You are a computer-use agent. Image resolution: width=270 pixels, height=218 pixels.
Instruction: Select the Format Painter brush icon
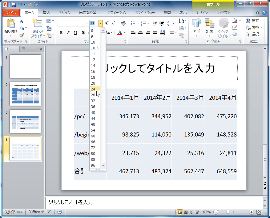point(22,35)
